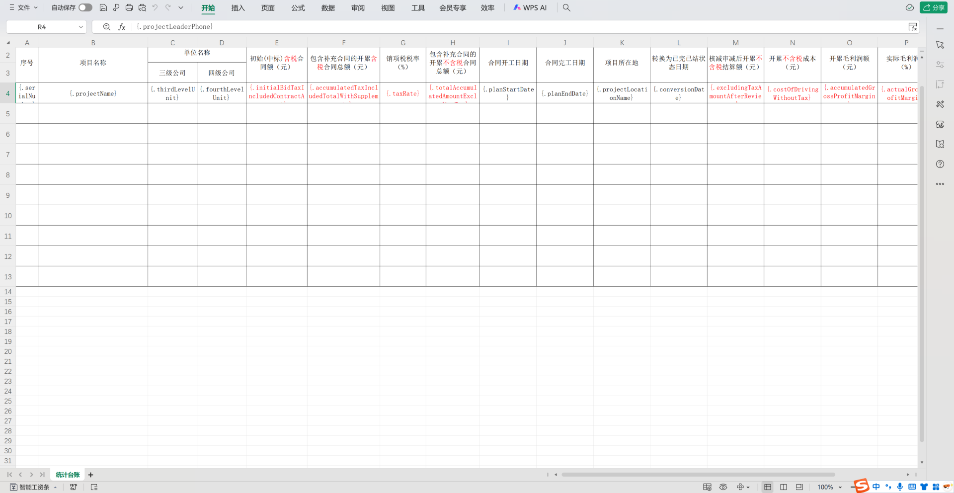Screen dimensions: 954x493
Task: Go to next sheet navigation arrow
Action: coord(31,475)
